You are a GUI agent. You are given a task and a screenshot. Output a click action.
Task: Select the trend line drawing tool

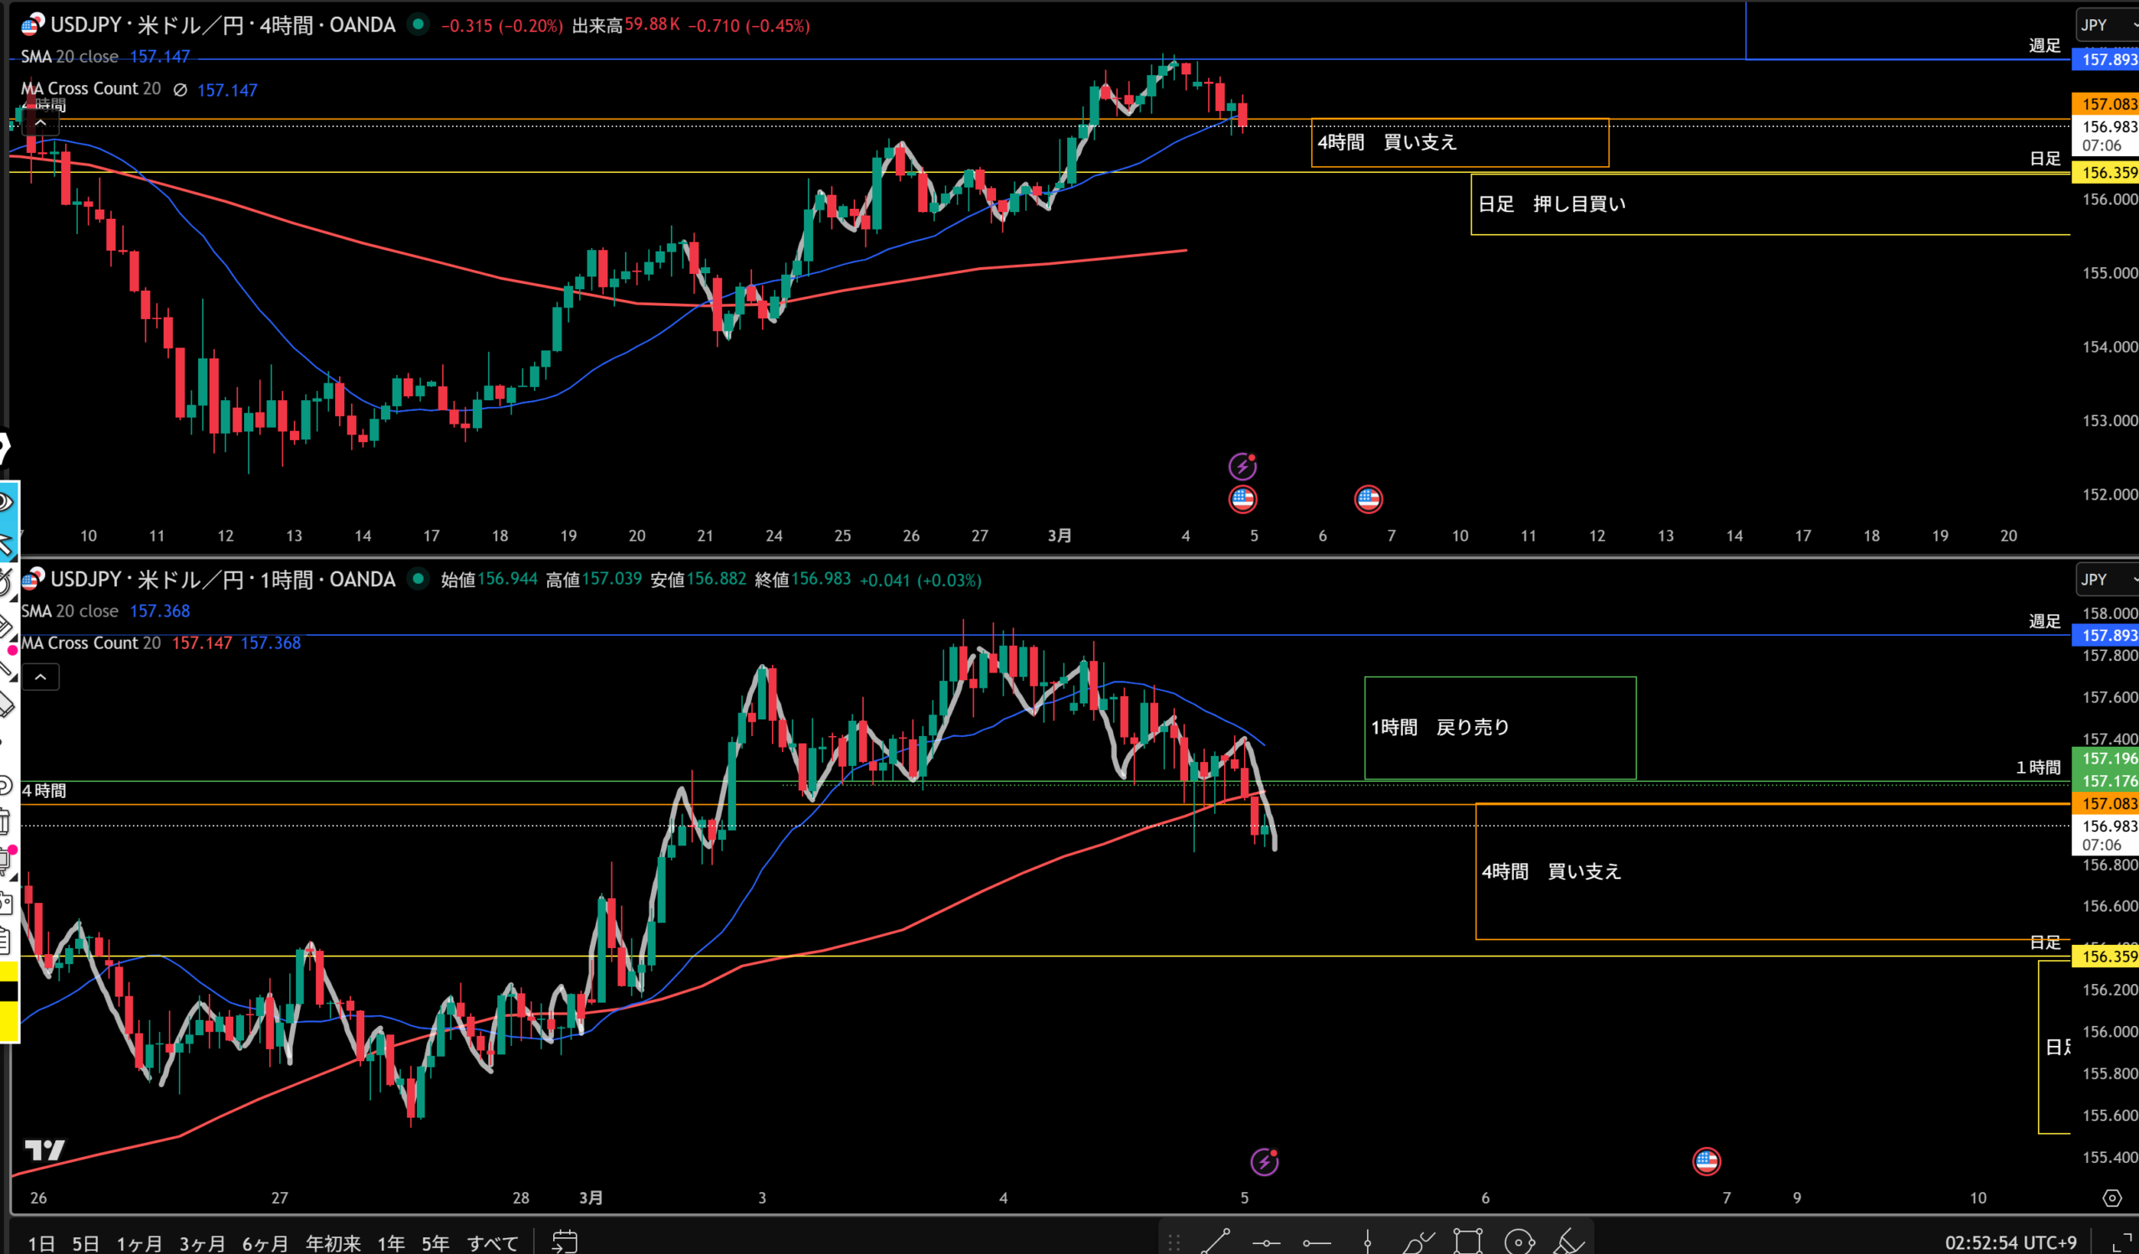coord(1216,1242)
